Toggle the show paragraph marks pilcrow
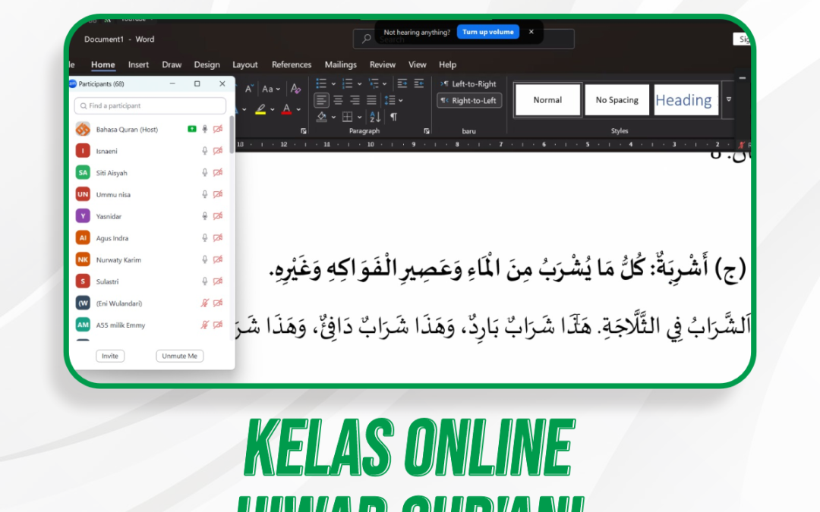 394,117
